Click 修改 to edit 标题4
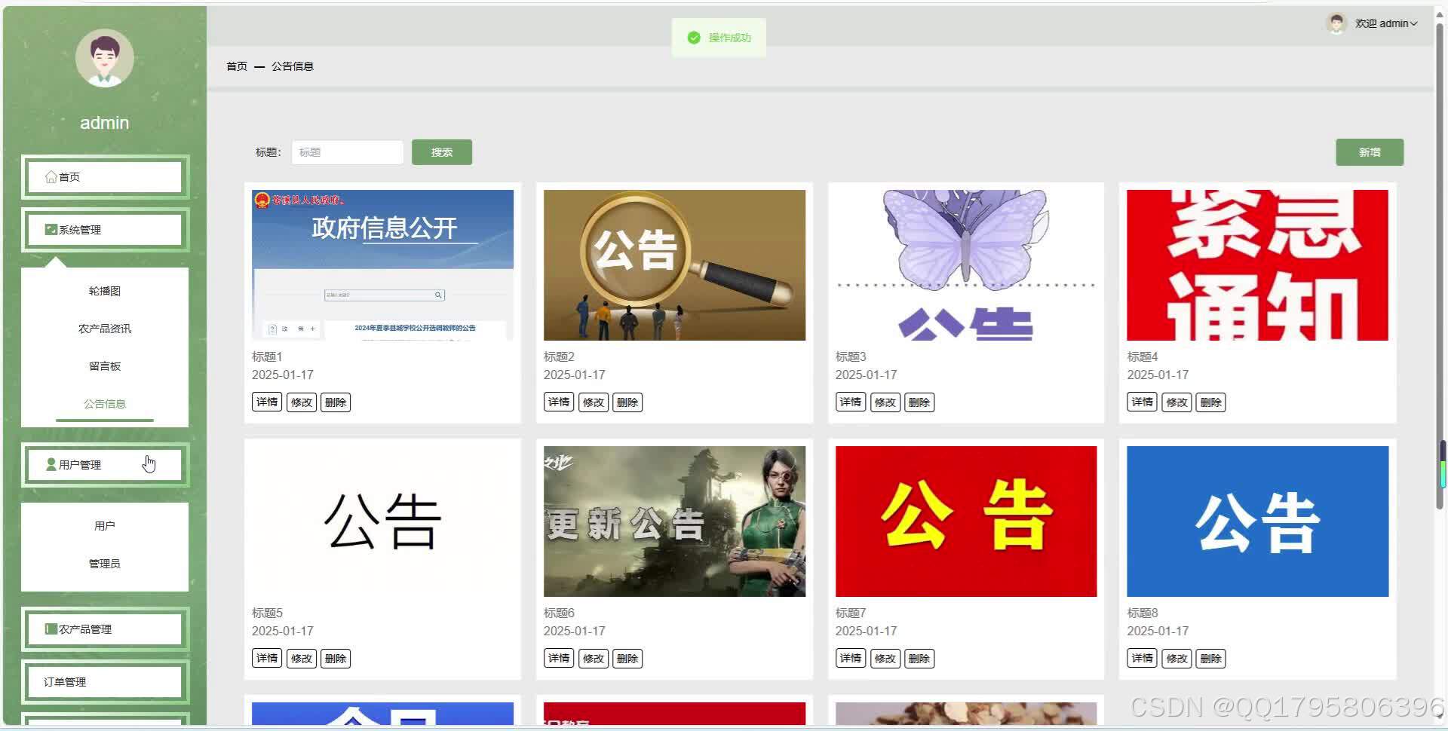This screenshot has width=1448, height=731. (x=1176, y=402)
